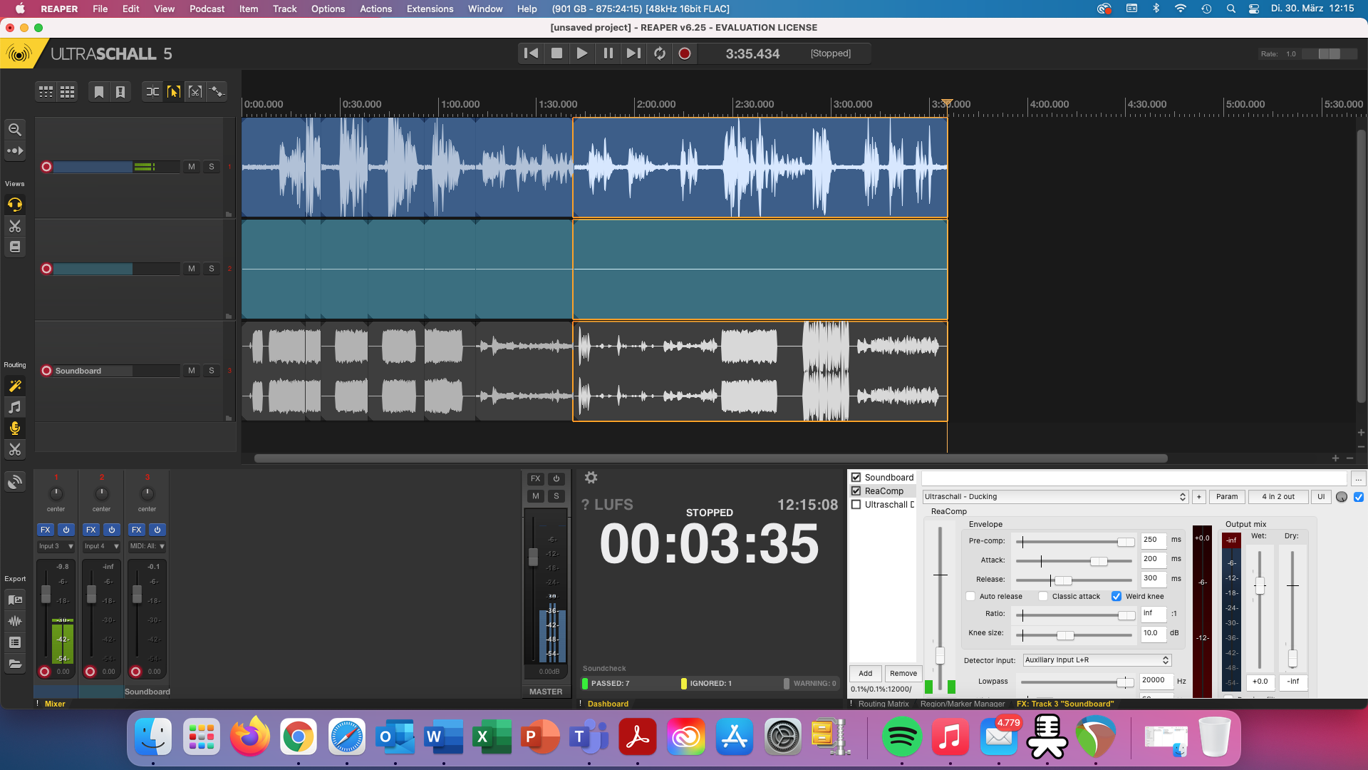Image resolution: width=1368 pixels, height=770 pixels.
Task: Click the red Record transport button
Action: tap(685, 53)
